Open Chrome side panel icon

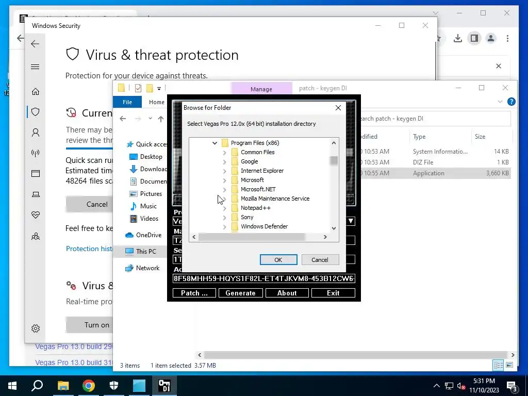click(474, 38)
